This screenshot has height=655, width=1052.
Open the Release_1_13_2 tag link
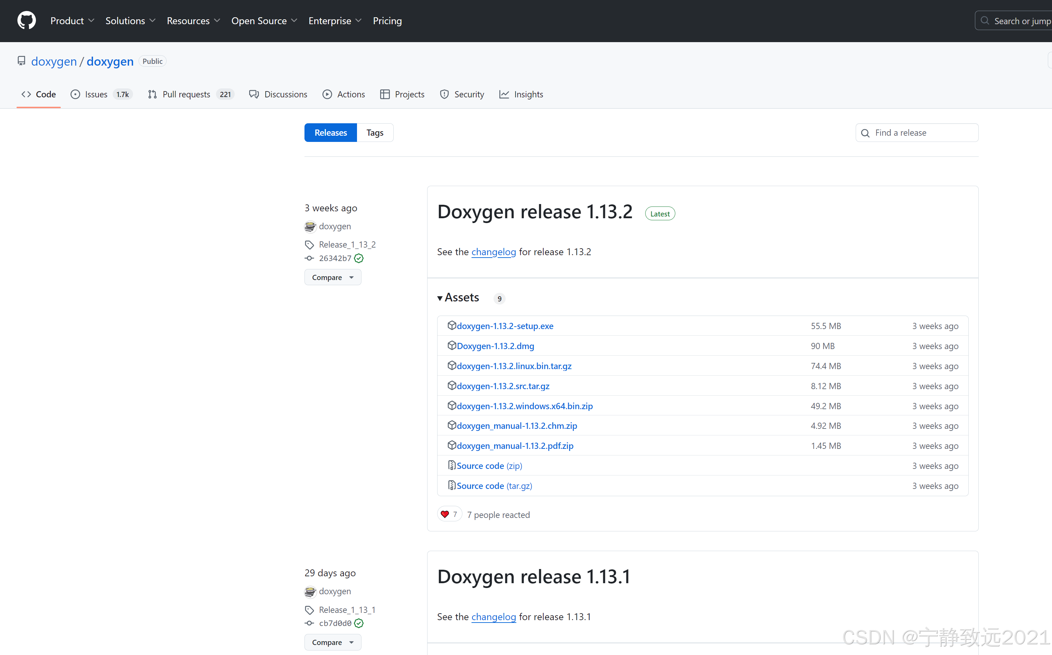(x=347, y=245)
